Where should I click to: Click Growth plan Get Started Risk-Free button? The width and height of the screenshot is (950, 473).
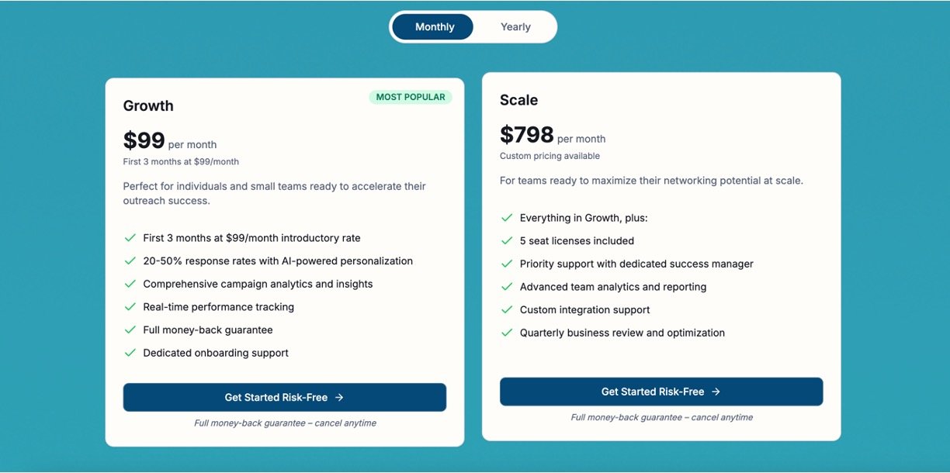[x=284, y=397]
